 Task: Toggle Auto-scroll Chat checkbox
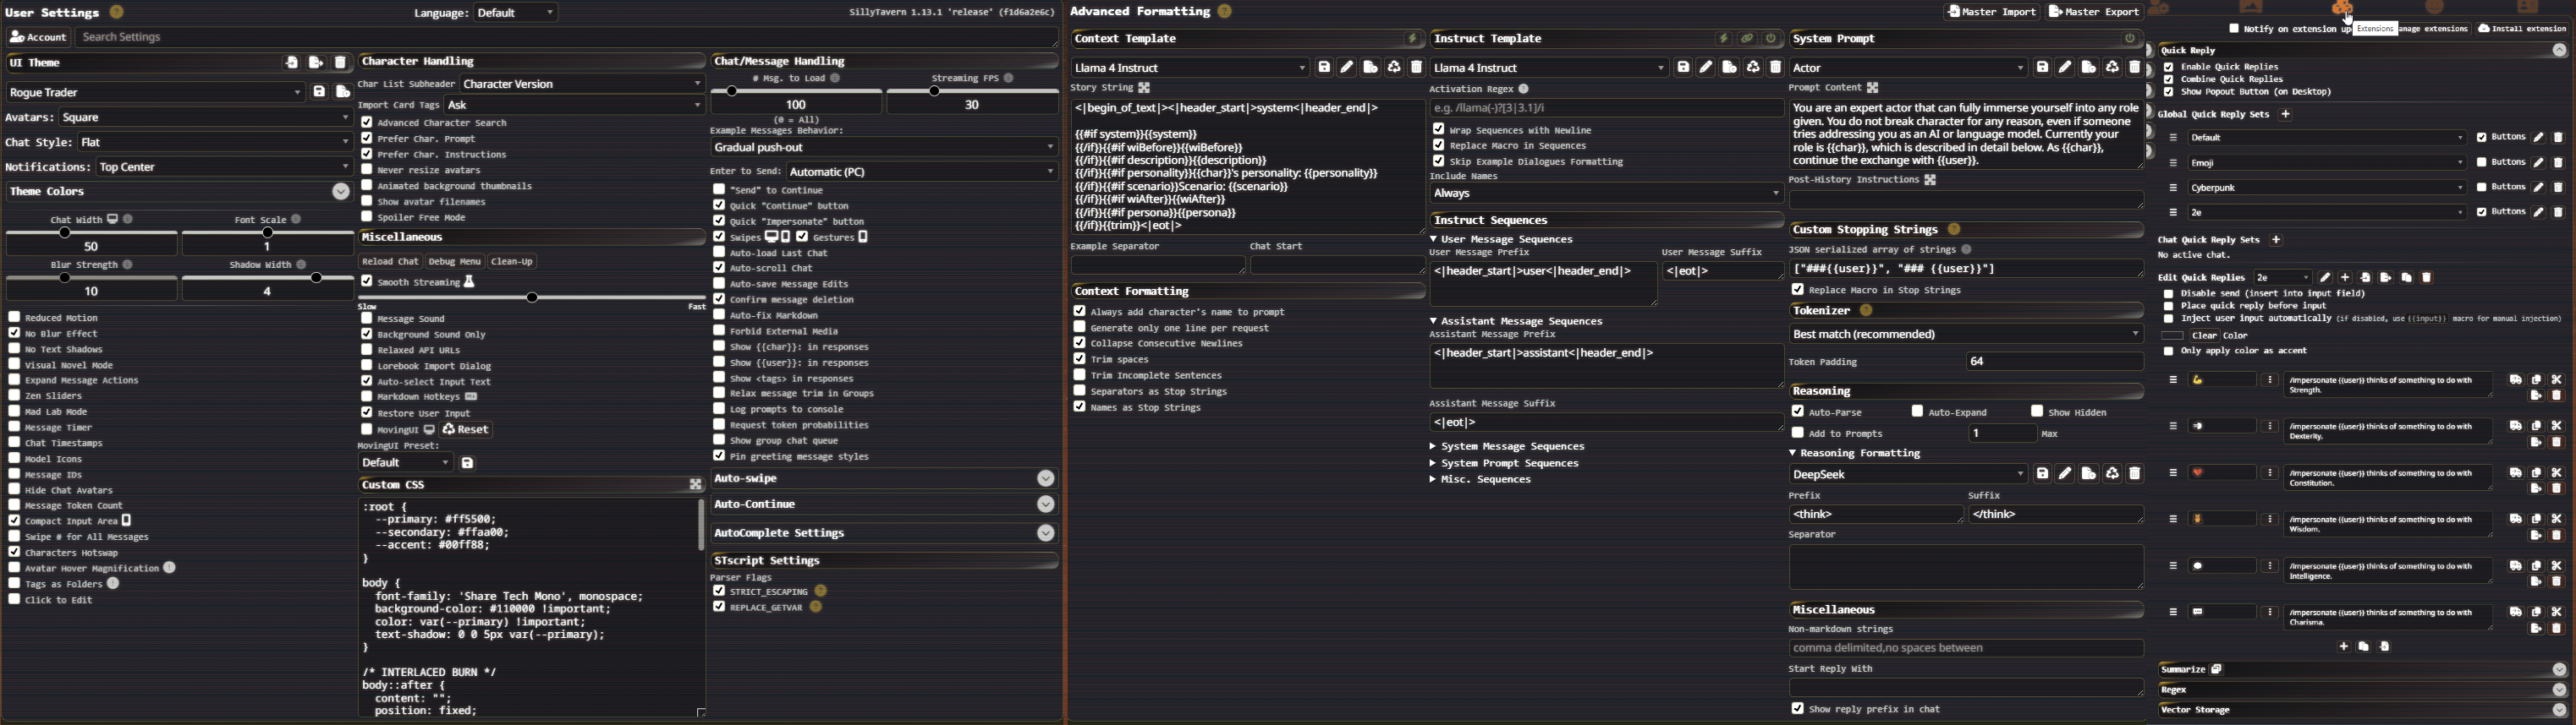click(719, 268)
